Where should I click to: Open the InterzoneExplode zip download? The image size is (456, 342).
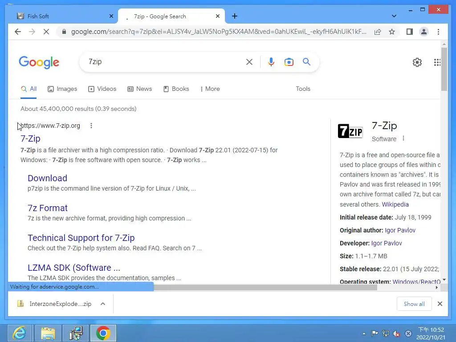[x=55, y=304]
